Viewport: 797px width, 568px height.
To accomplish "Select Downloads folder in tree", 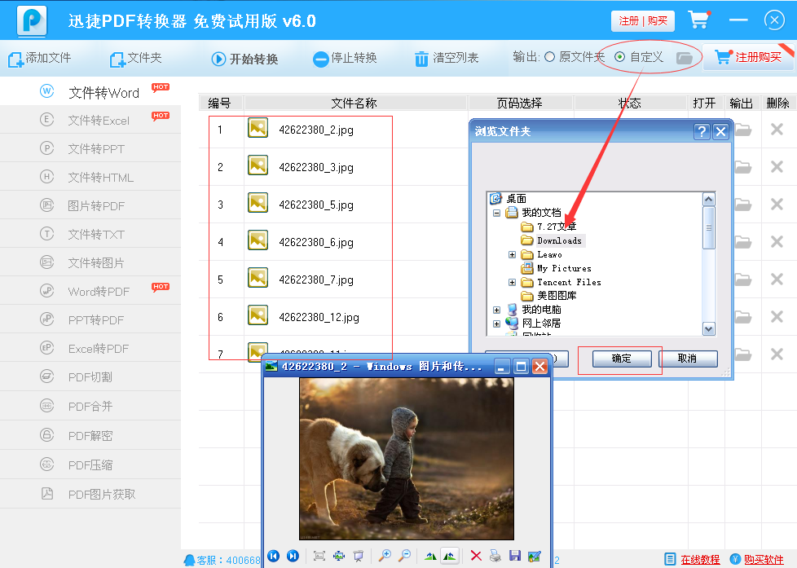I will click(x=559, y=240).
